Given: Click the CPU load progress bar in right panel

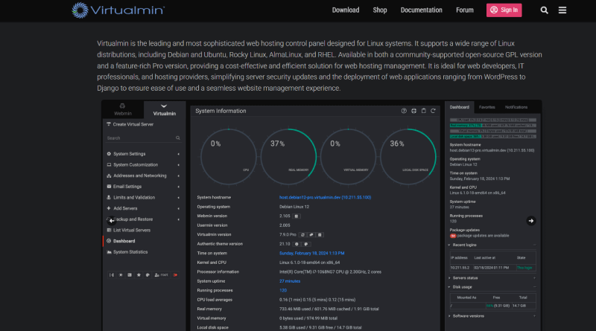Looking at the screenshot, I should (492, 120).
